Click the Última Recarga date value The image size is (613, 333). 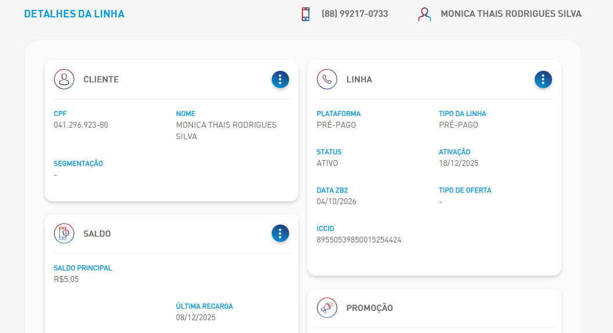(196, 318)
